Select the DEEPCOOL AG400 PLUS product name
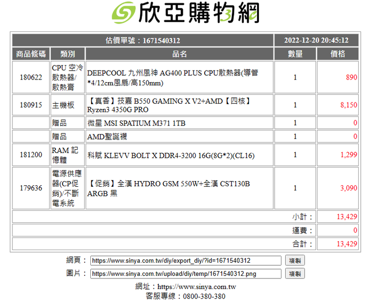Screen dimensions: 376x304 [173, 77]
